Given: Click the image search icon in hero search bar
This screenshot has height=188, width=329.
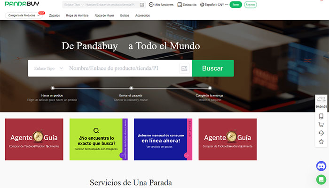Looking at the screenshot, I should point(184,68).
